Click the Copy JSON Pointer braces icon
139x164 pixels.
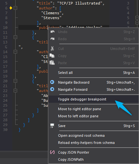(x=52, y=152)
